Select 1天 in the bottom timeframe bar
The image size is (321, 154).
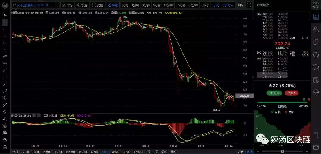(148, 152)
